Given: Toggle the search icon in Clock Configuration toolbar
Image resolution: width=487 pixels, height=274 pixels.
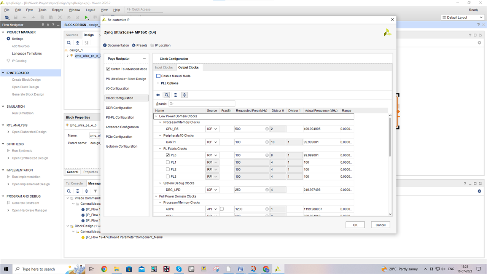Looking at the screenshot, I should tap(167, 95).
